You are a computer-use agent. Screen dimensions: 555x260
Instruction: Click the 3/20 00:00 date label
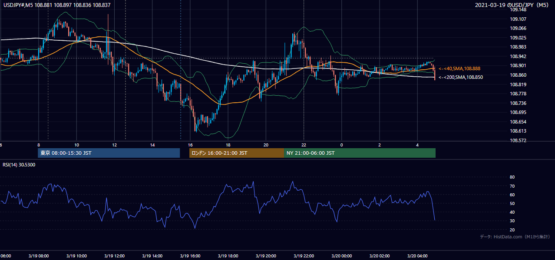pos(341,256)
